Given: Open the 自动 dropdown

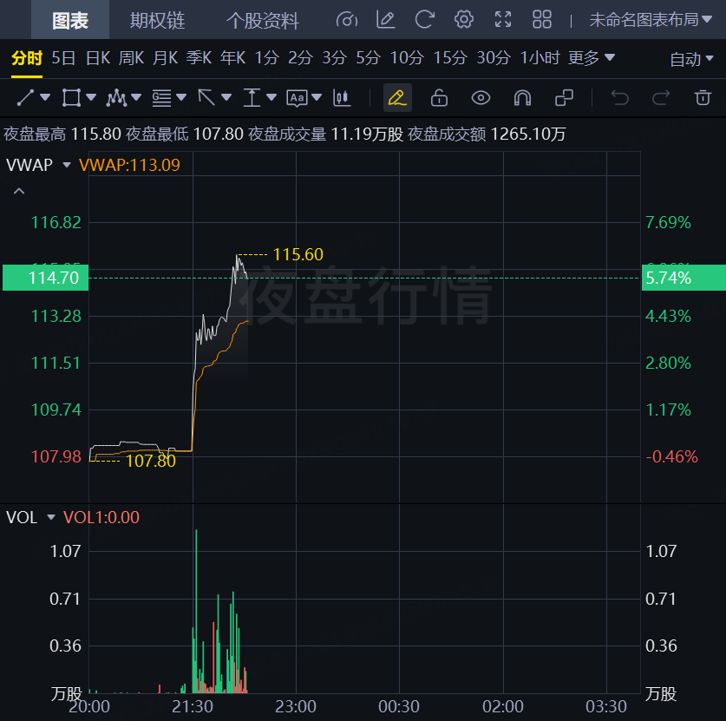Looking at the screenshot, I should coord(691,59).
